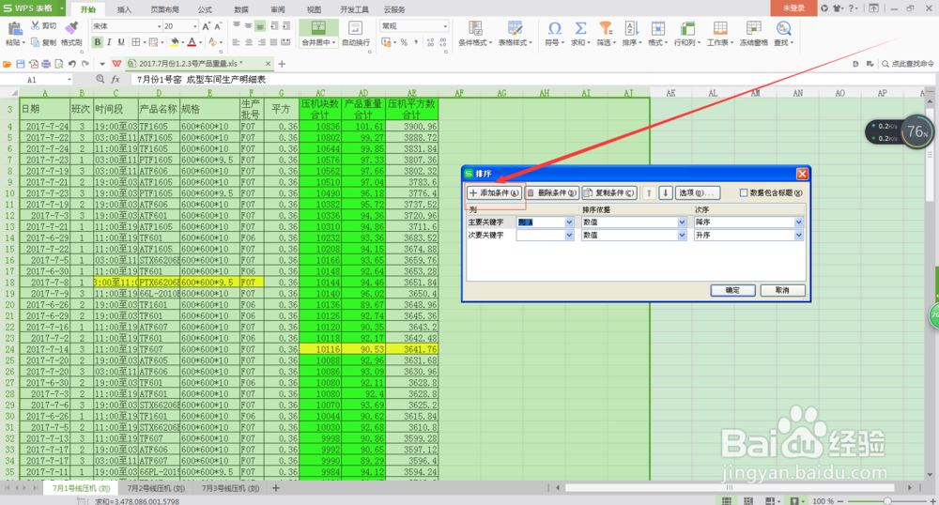This screenshot has width=939, height=505.
Task: Enable 数据包含标题 checkbox in sort dialog
Action: [744, 192]
